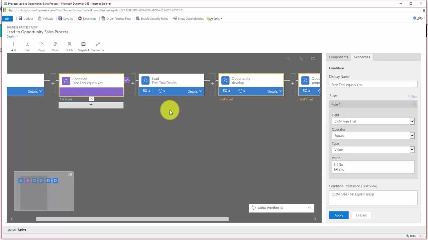Click the Copy tool icon

(x=41, y=44)
